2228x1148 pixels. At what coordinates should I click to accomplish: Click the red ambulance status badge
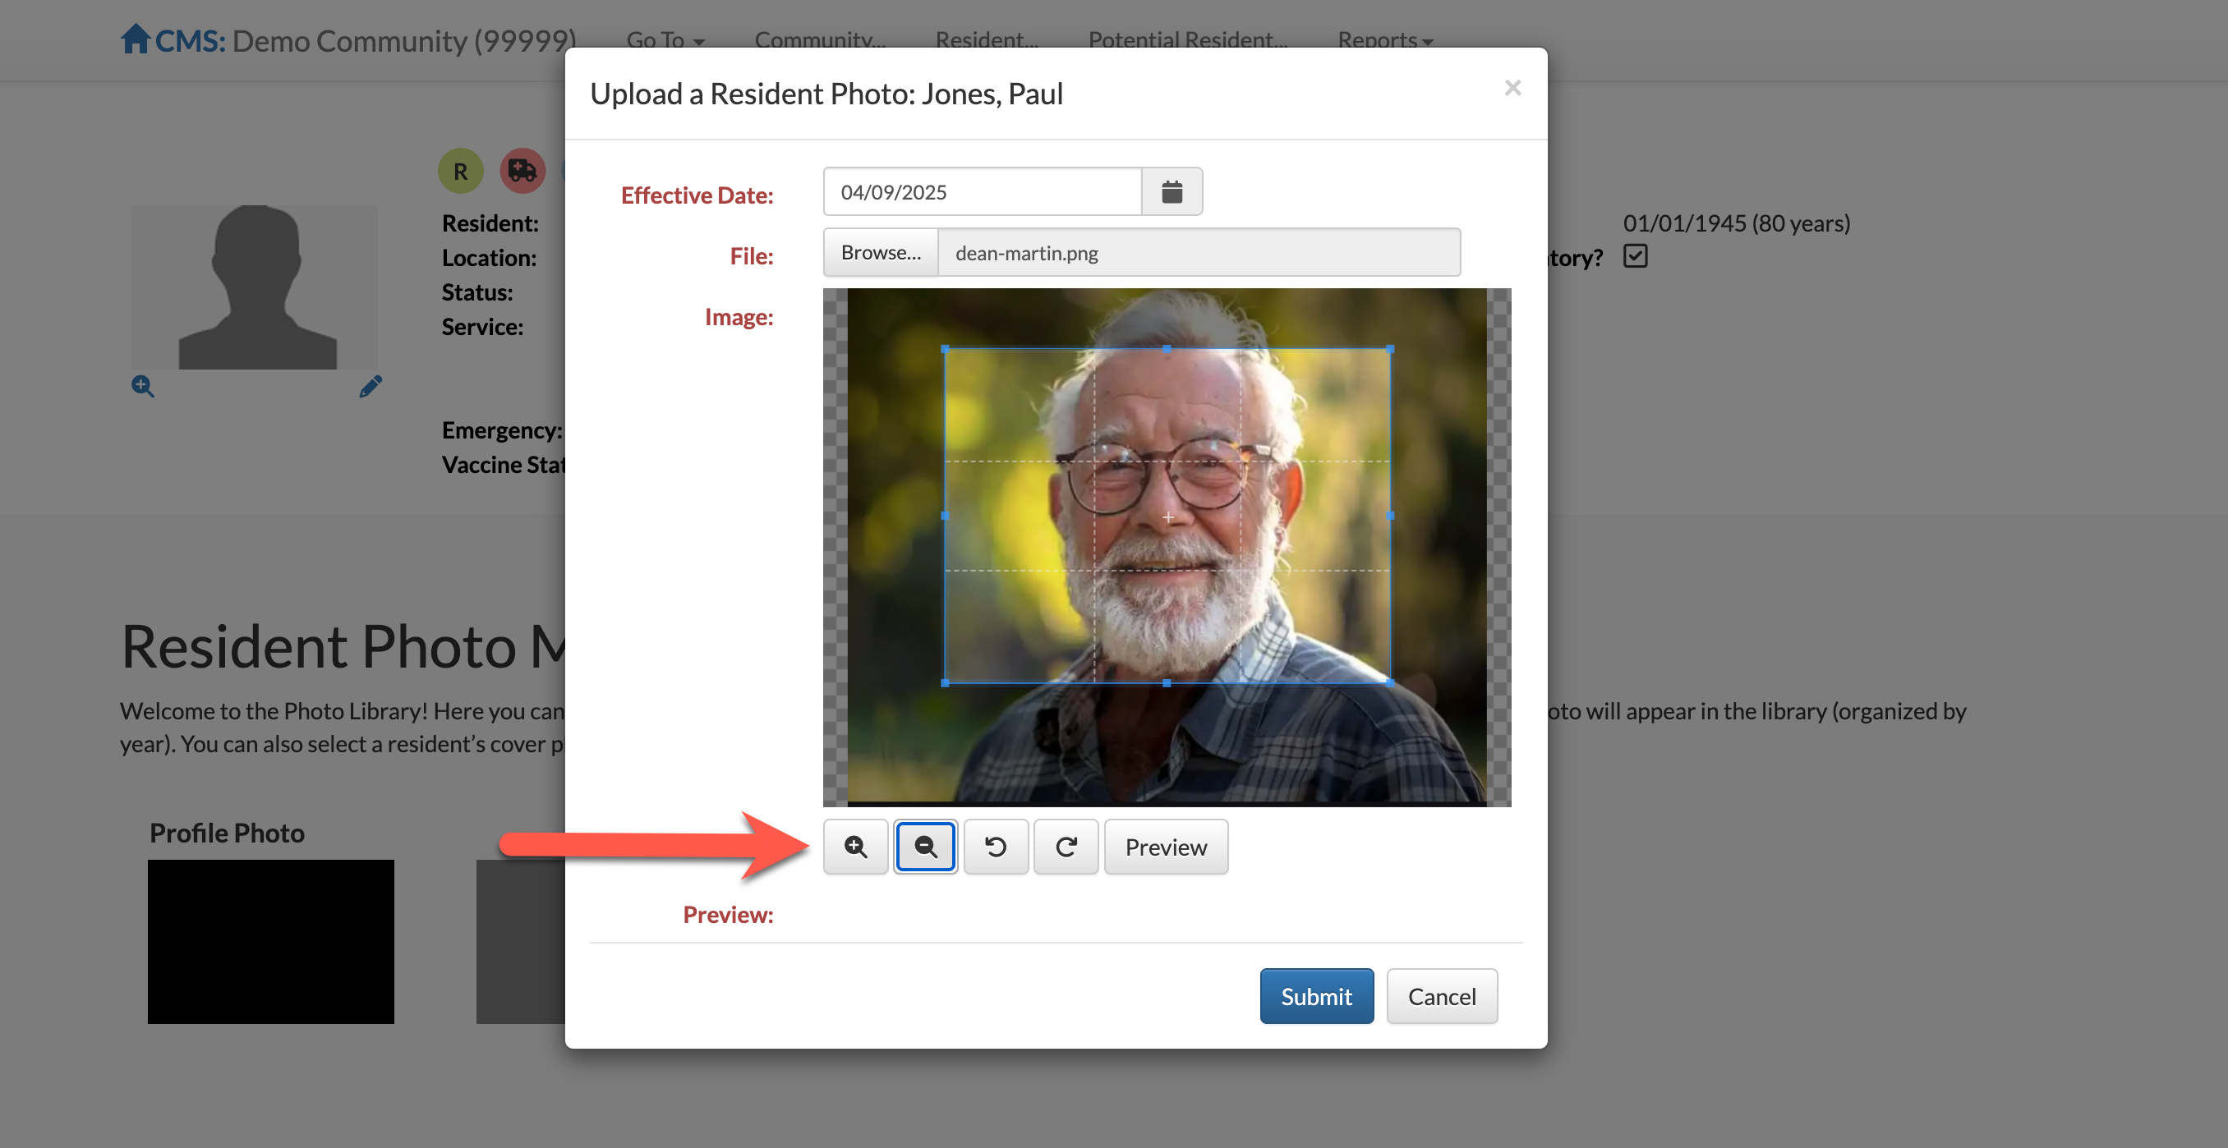tap(522, 170)
